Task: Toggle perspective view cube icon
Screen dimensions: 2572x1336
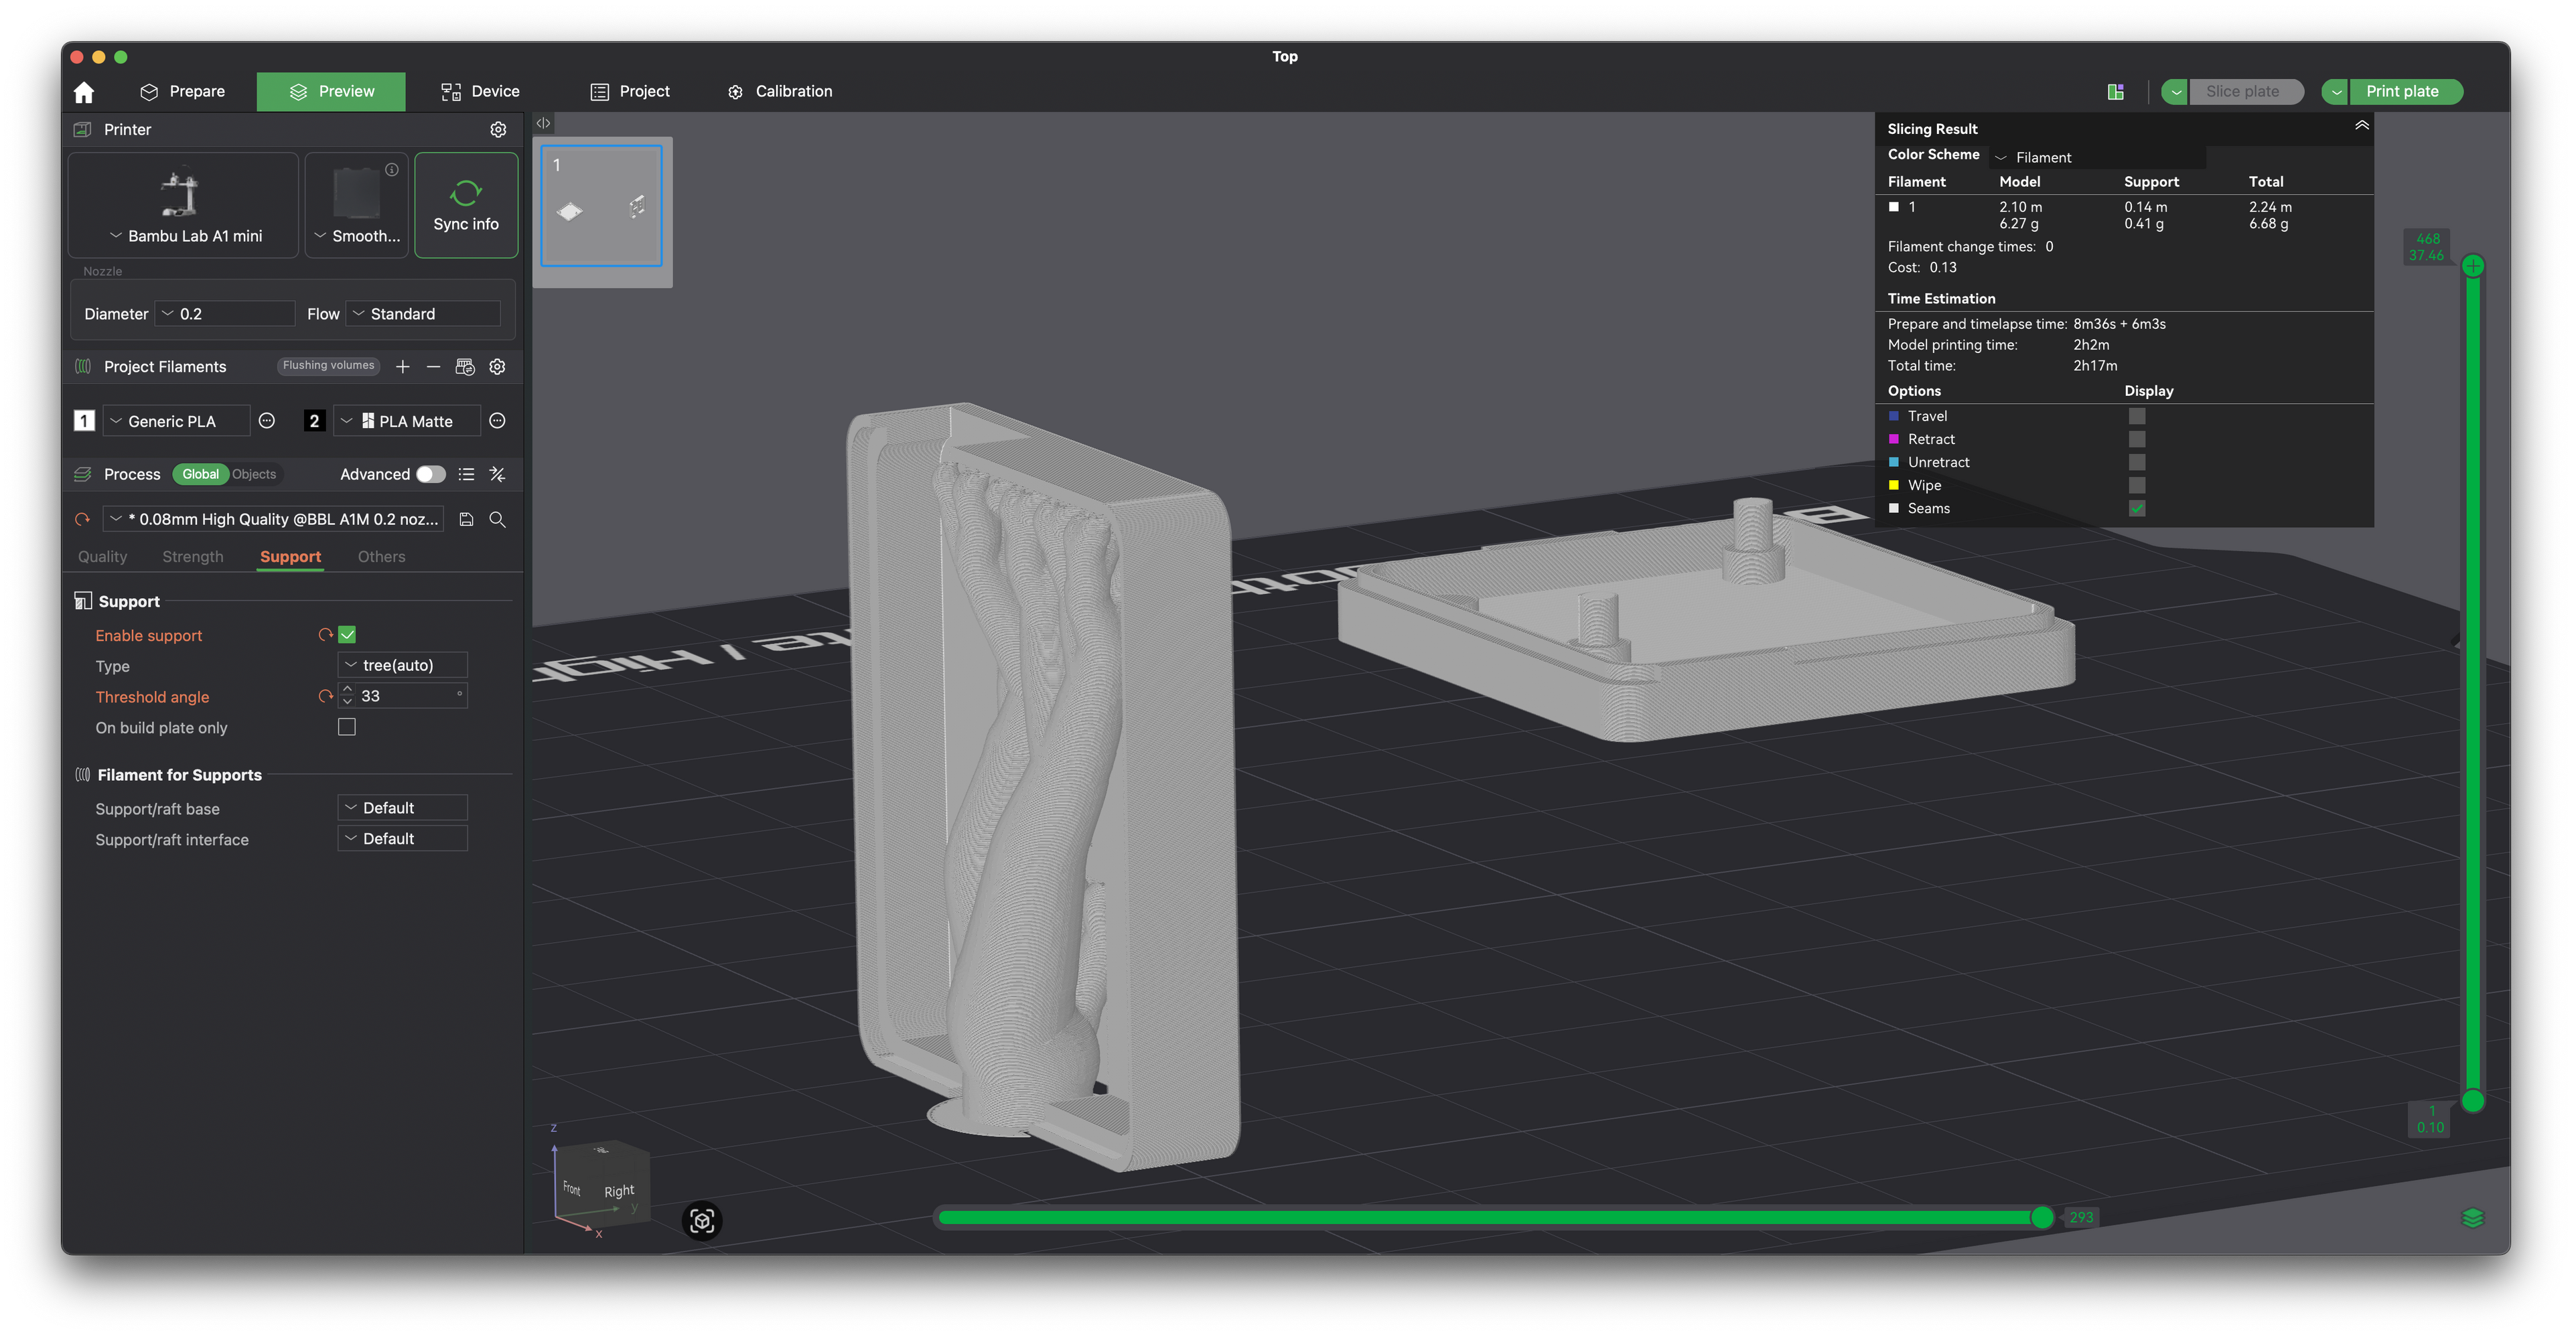Action: pos(702,1220)
